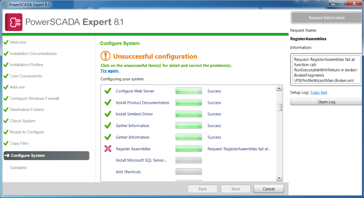This screenshot has width=364, height=198.
Task: Click the Register Assemblies progress bar
Action: [x=188, y=149]
